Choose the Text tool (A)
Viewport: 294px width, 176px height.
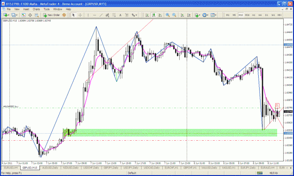click(120, 15)
